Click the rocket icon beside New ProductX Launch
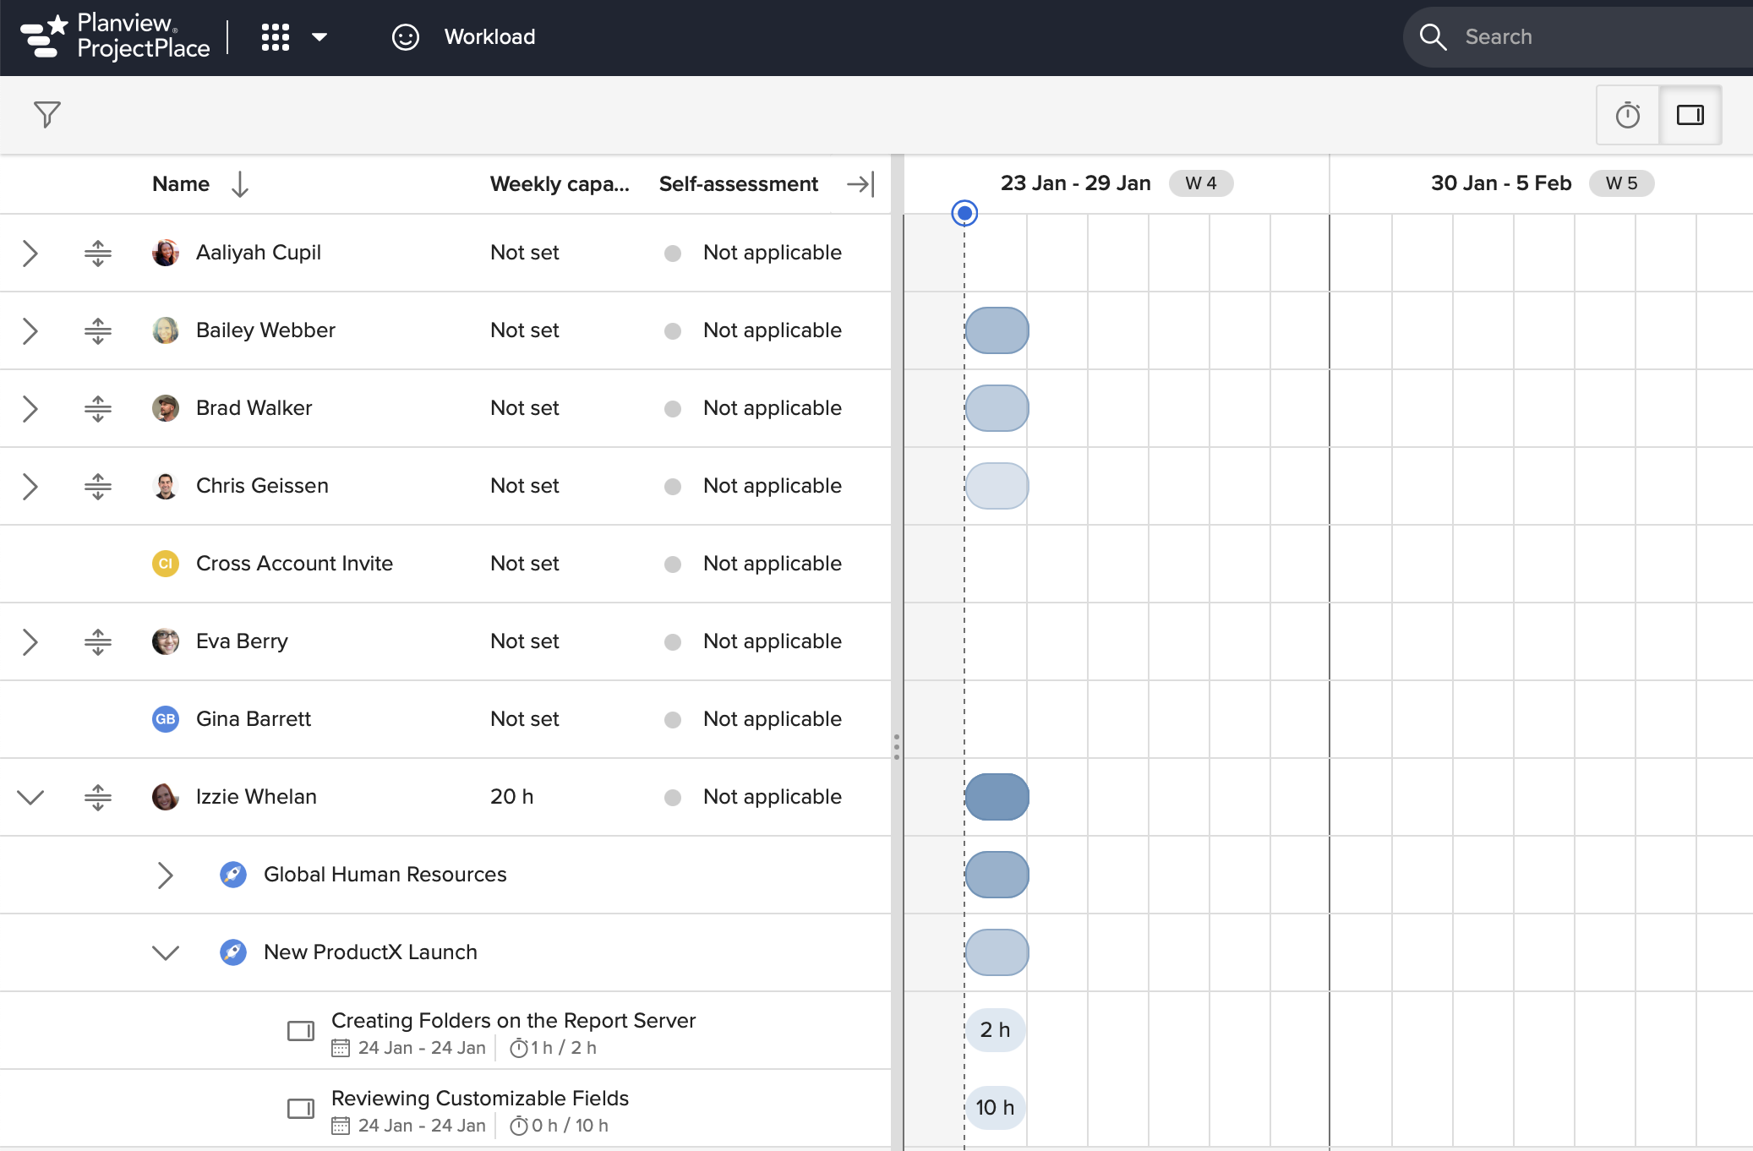This screenshot has width=1753, height=1151. click(232, 952)
